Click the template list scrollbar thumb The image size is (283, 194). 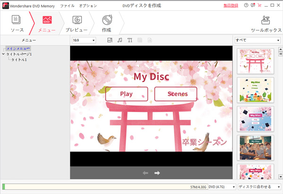[281, 54]
